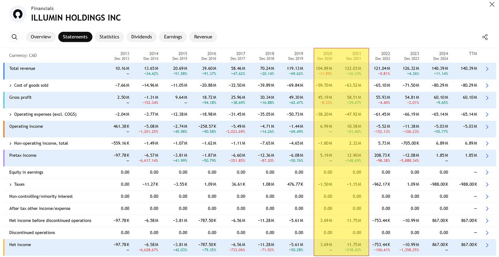Click 2020 gross profit 45.19 M
499x257 pixels.
pyautogui.click(x=325, y=97)
